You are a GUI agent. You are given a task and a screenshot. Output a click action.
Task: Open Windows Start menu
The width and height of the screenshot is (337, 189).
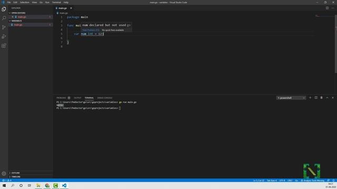(4, 185)
